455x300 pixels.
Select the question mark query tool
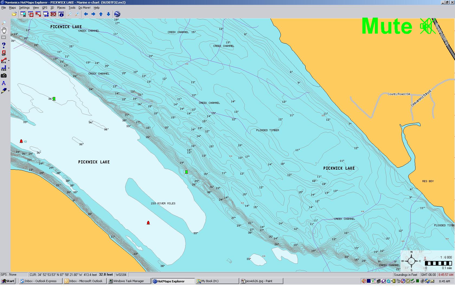[4, 45]
